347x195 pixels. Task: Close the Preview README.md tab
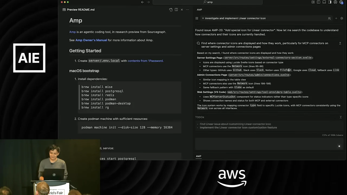tap(182, 10)
